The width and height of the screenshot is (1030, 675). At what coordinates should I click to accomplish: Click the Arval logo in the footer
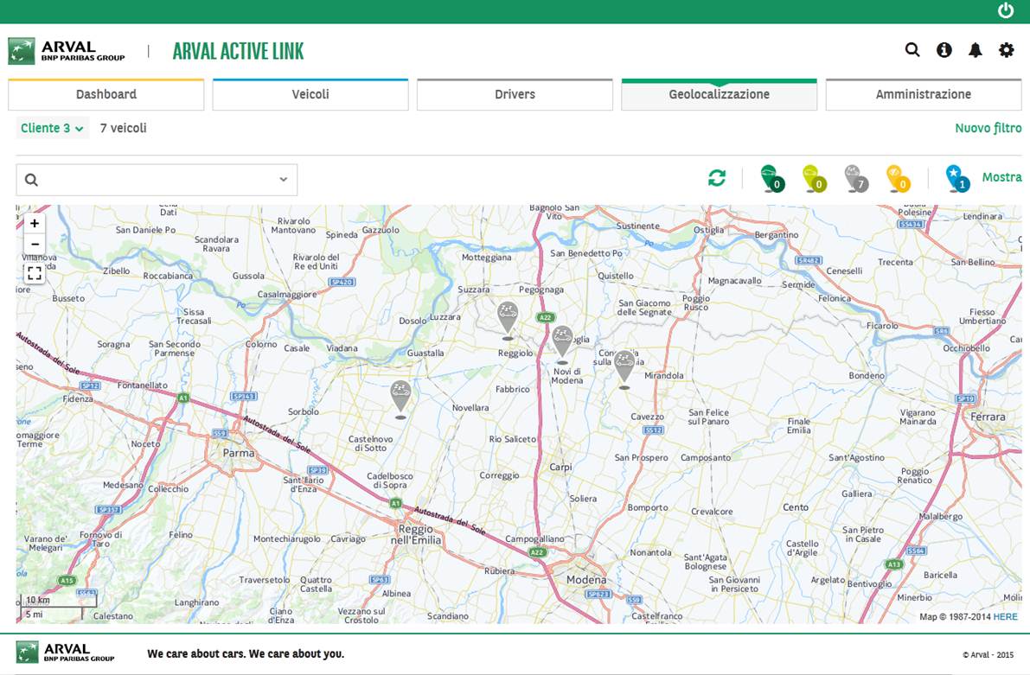click(x=65, y=652)
